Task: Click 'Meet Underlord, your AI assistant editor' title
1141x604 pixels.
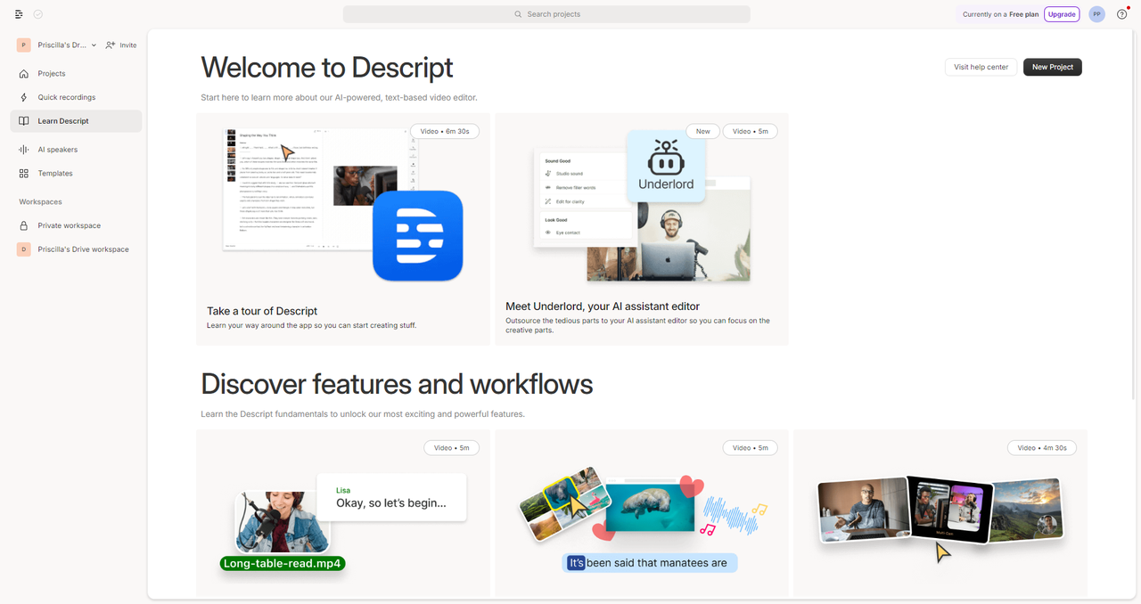Action: click(603, 306)
